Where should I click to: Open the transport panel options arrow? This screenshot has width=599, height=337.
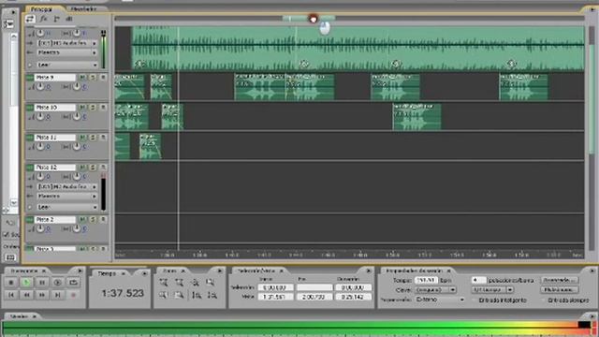80,271
